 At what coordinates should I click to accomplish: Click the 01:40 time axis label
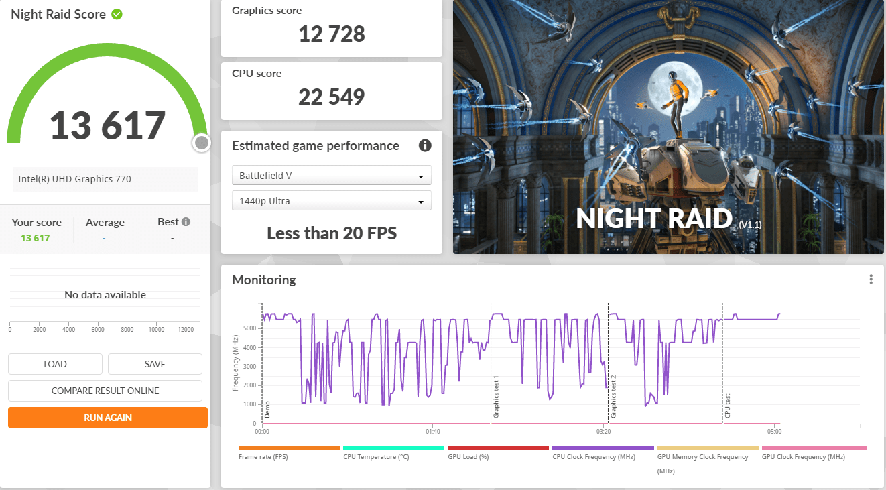(x=432, y=431)
